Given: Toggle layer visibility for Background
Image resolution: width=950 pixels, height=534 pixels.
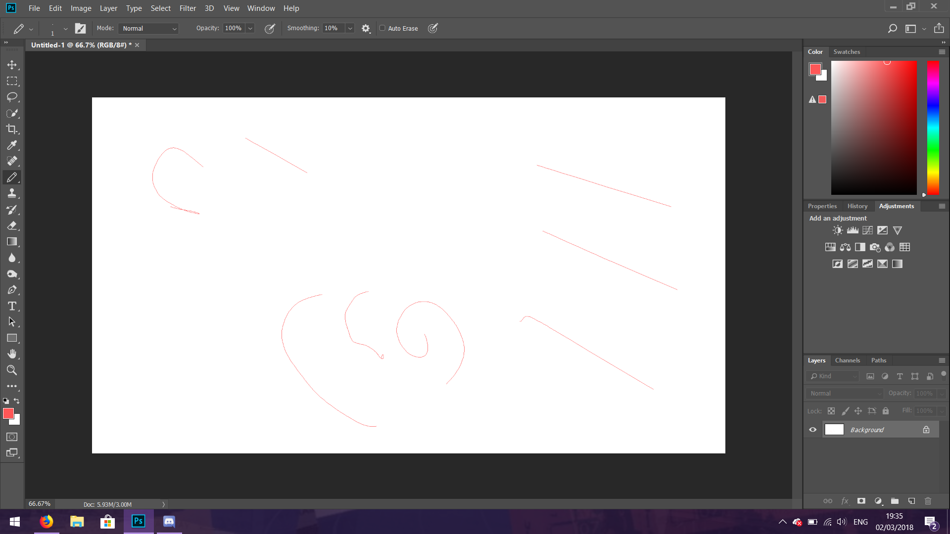Looking at the screenshot, I should [x=813, y=430].
